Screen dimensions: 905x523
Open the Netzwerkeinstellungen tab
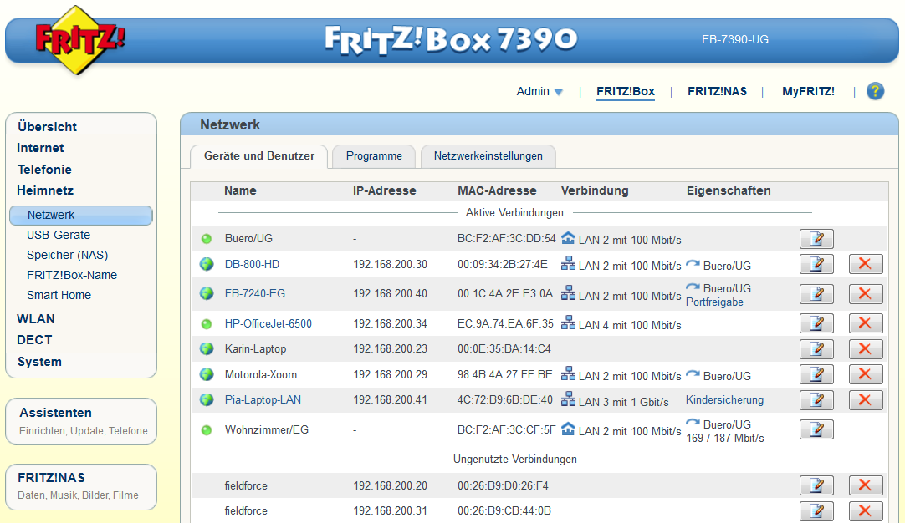coord(488,156)
